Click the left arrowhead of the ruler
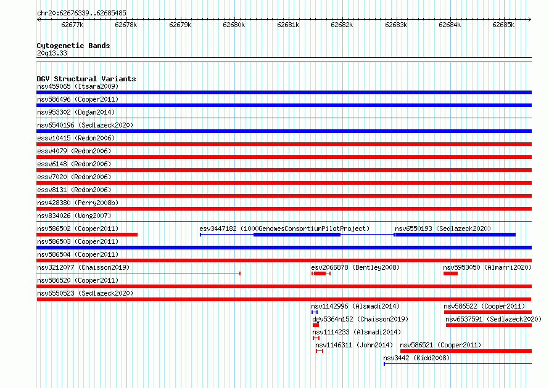Screen dimensions: 549x388 pyautogui.click(x=38, y=20)
